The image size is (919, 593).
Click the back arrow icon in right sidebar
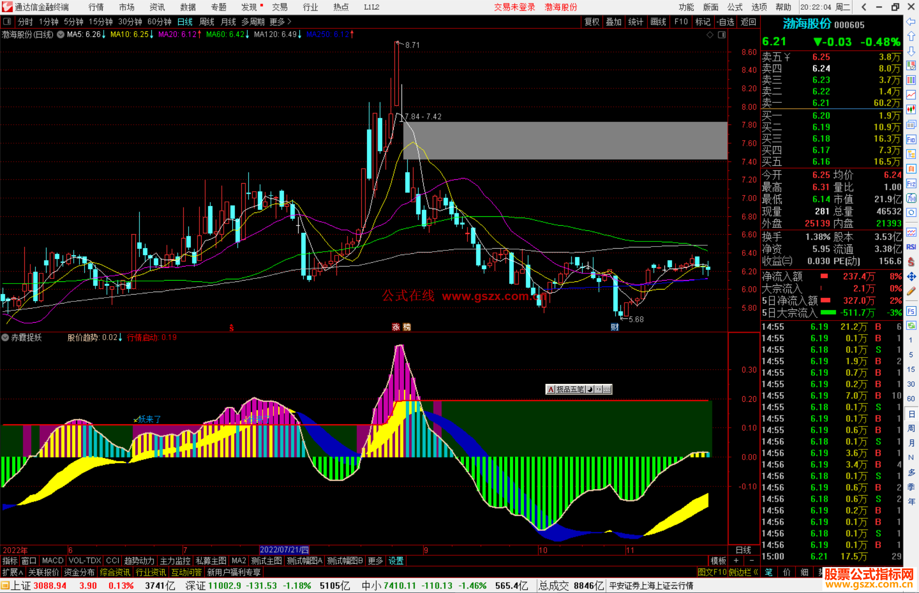click(x=911, y=22)
